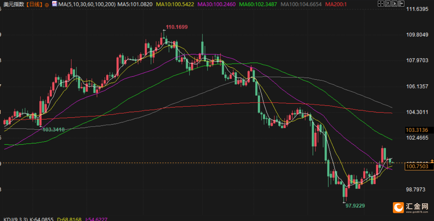
Task: Select the red MA200 legend value
Action: [x=336, y=4]
